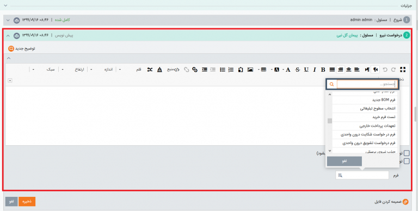Select فرم BOM جدید from the list
This screenshot has height=211, width=418.
[365, 100]
